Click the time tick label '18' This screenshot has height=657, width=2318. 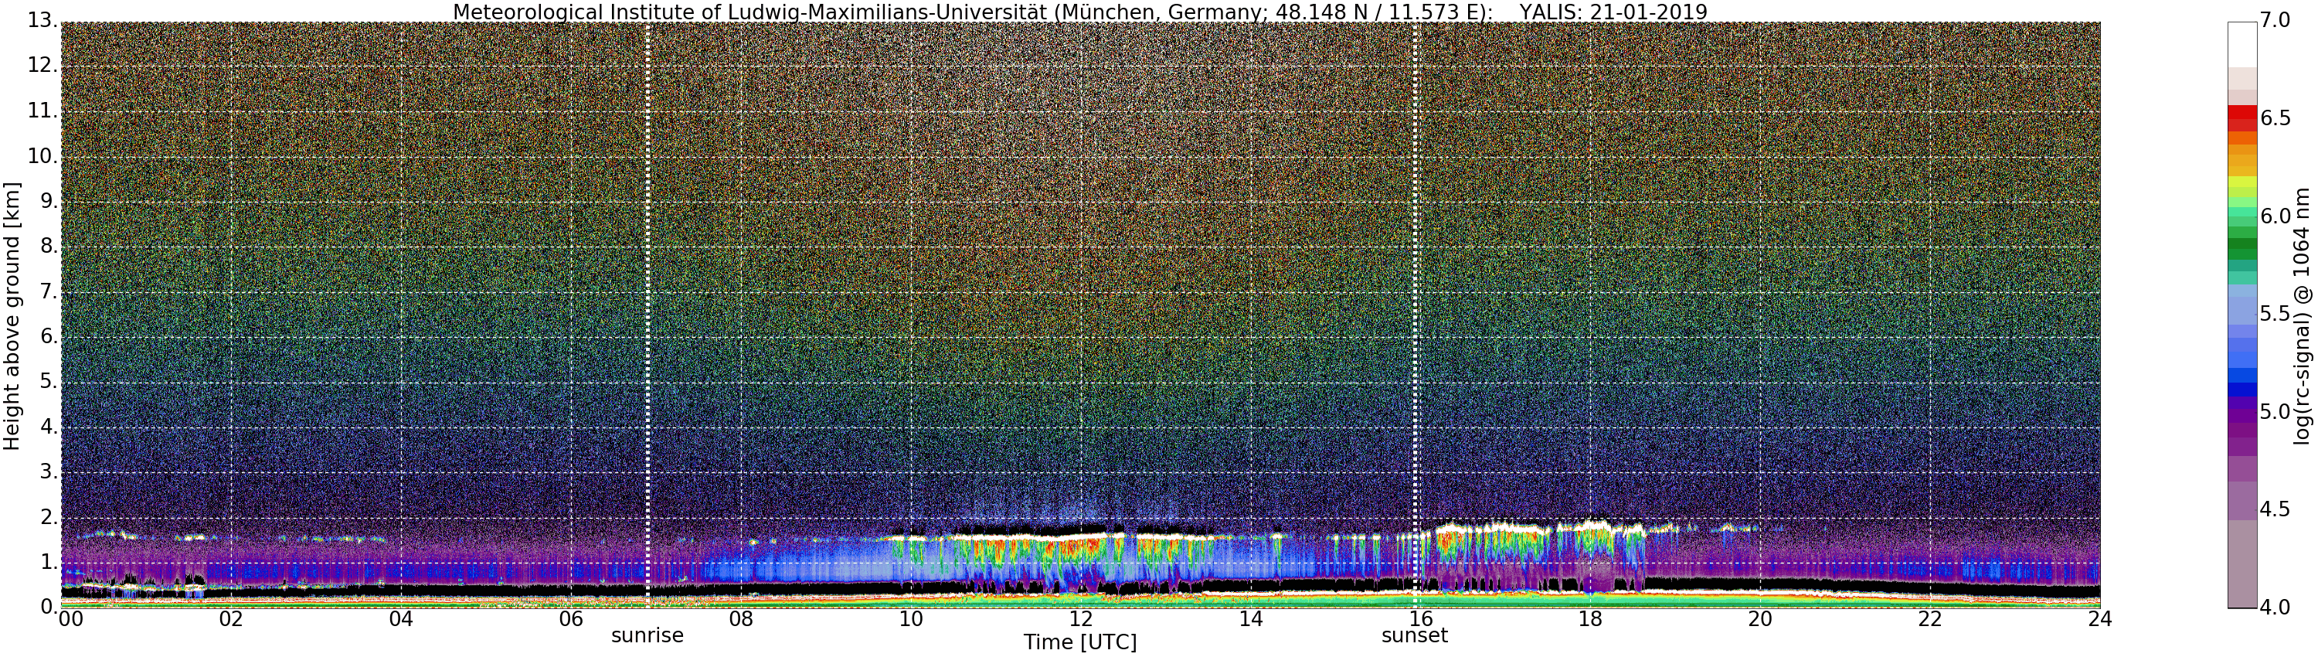pos(1590,619)
